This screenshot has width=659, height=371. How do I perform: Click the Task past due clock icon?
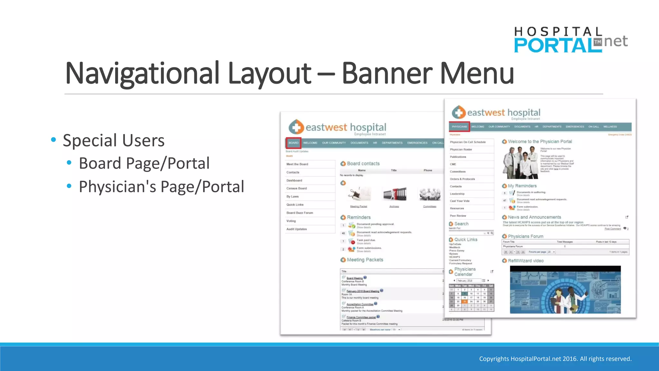(352, 241)
